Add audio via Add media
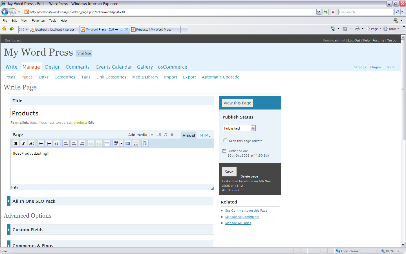This screenshot has width=406, height=254. point(166,135)
